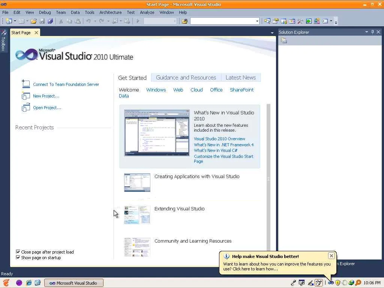Open the document tabs list dropdown arrow
Screen dimensions: 384x288
pyautogui.click(x=272, y=33)
